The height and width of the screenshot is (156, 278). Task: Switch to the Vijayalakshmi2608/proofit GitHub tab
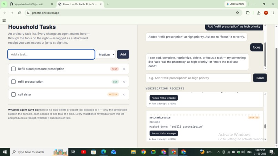31,4
